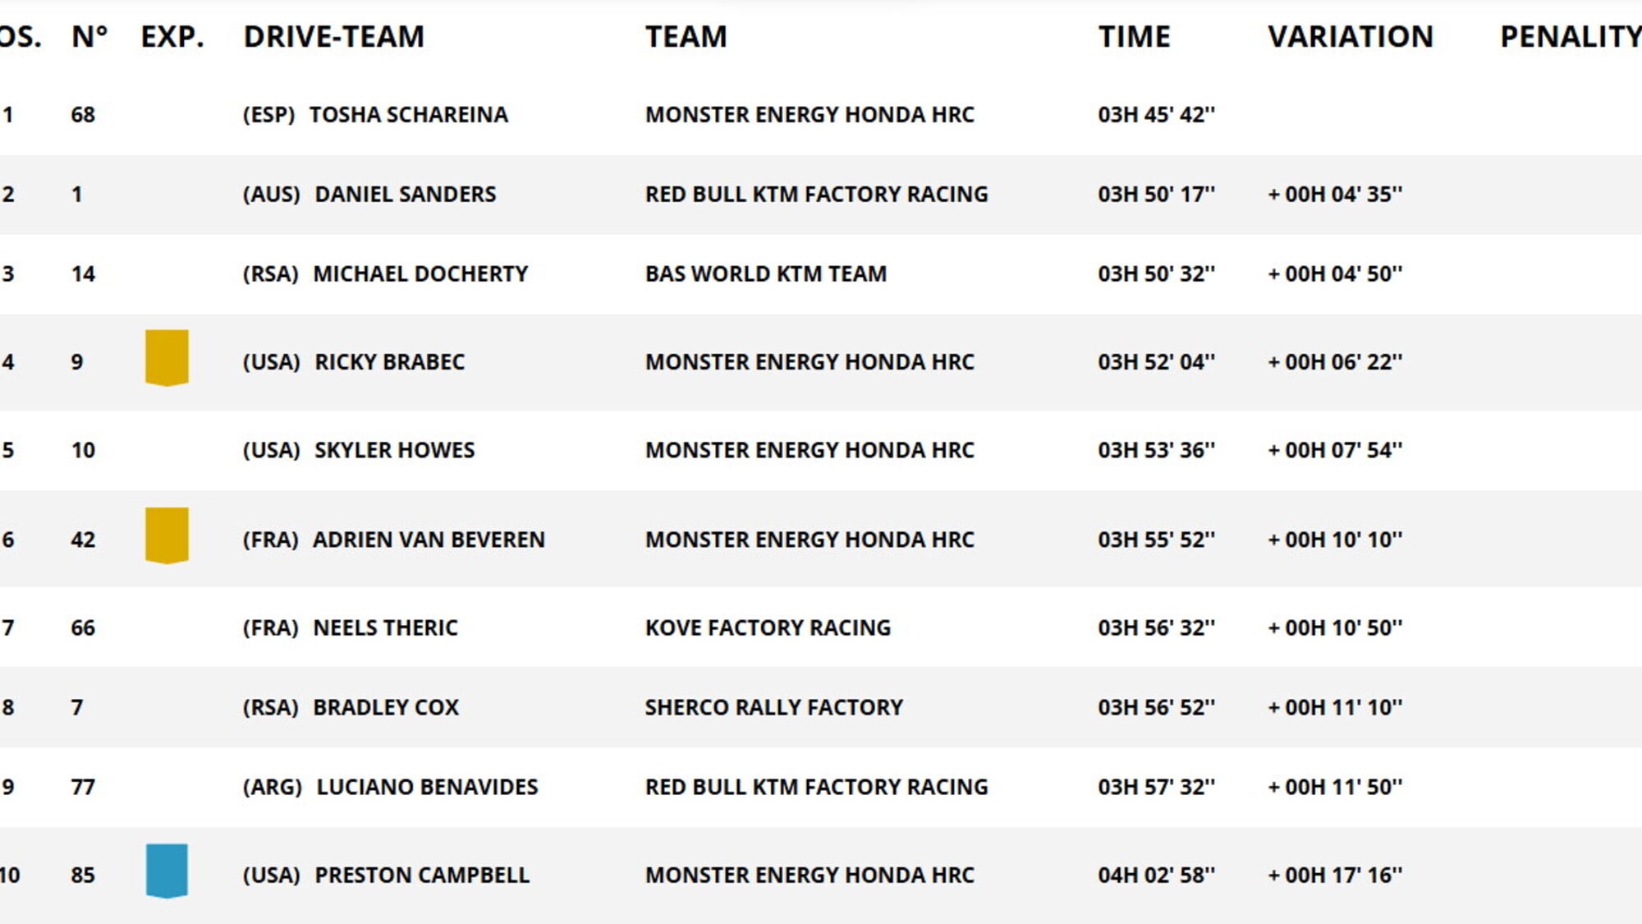Click Tosha Schareina's time 03H 45' 42''
The height and width of the screenshot is (924, 1642).
(1156, 115)
